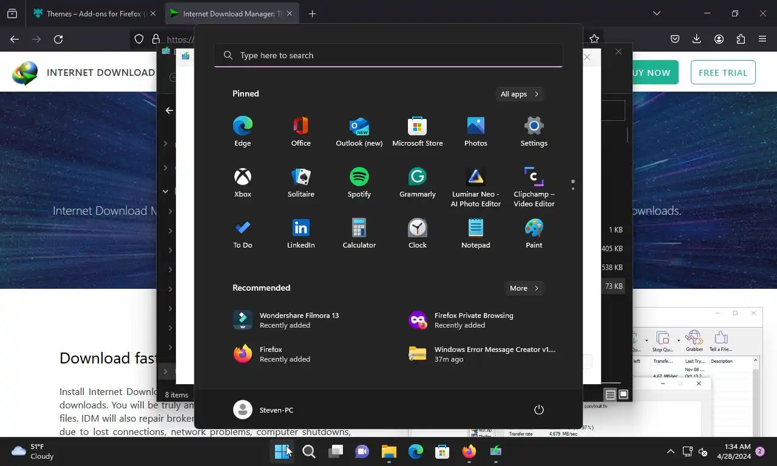Open the Chat app on taskbar
777x466 pixels.
(362, 451)
